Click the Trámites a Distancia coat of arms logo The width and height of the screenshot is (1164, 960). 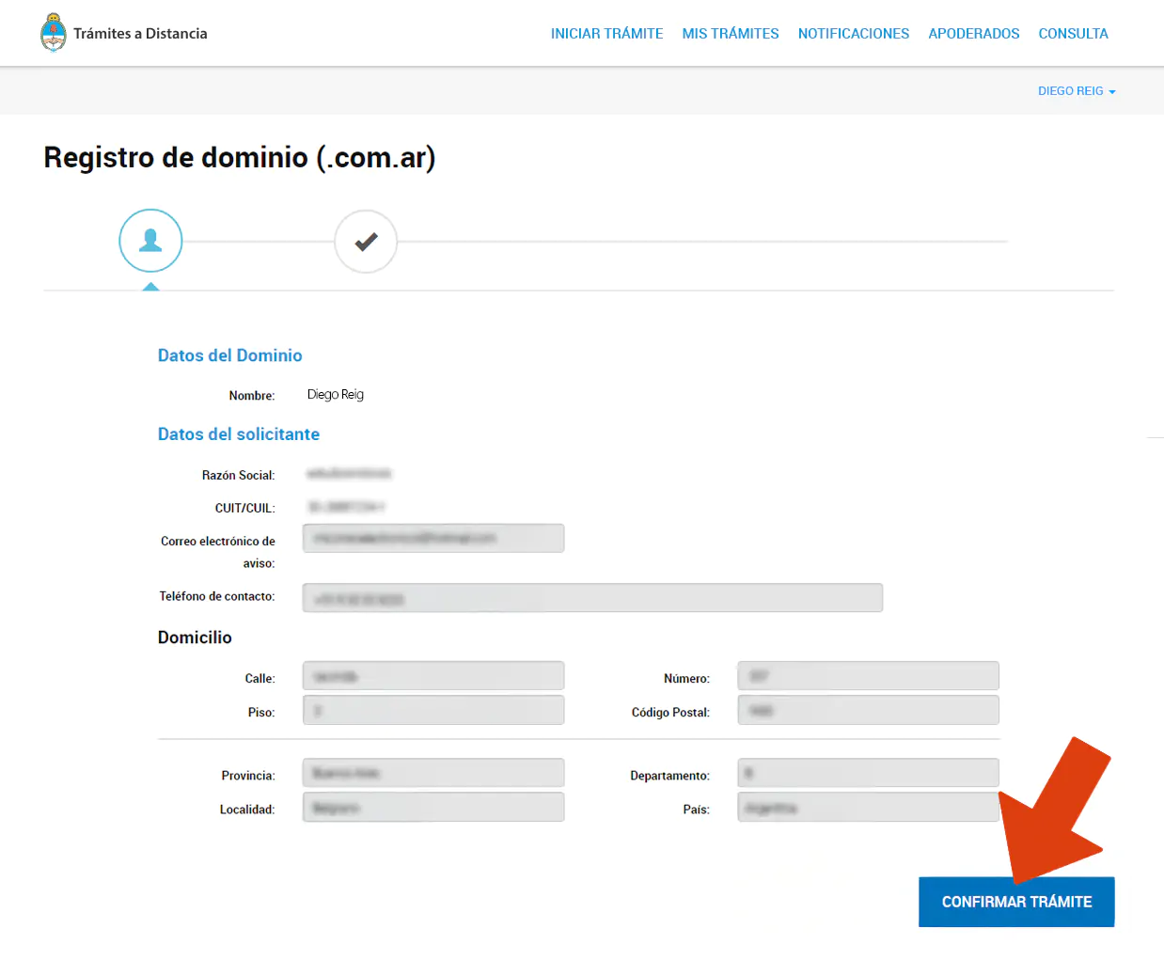(x=54, y=32)
